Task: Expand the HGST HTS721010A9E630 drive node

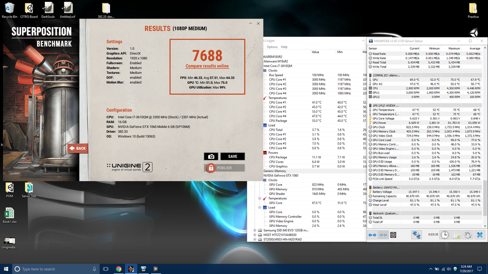Action: click(x=255, y=235)
